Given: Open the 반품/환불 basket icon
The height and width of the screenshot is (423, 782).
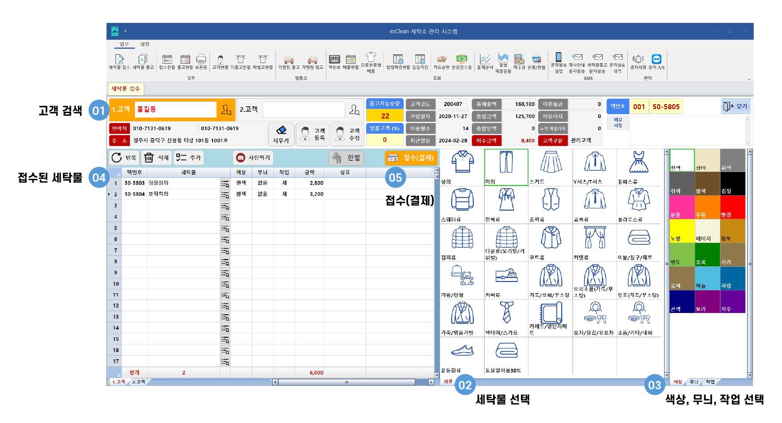Looking at the screenshot, I should coord(536,62).
